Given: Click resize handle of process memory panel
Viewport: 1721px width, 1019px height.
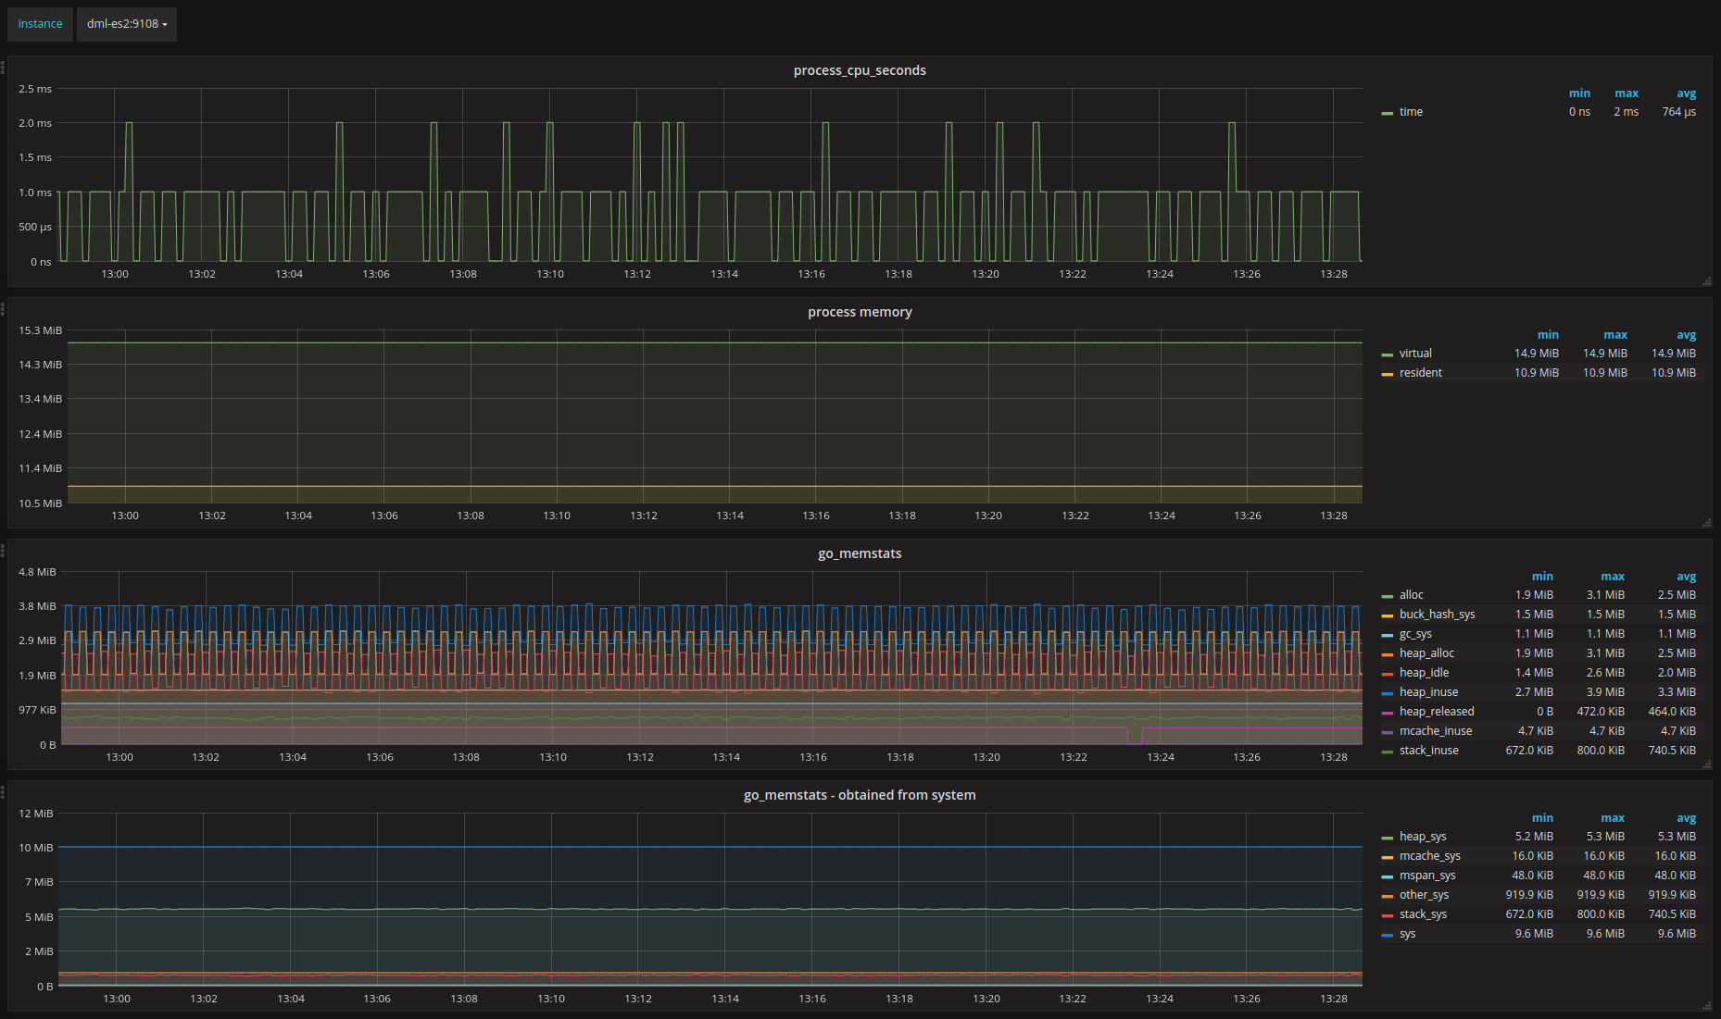Looking at the screenshot, I should 1706,523.
